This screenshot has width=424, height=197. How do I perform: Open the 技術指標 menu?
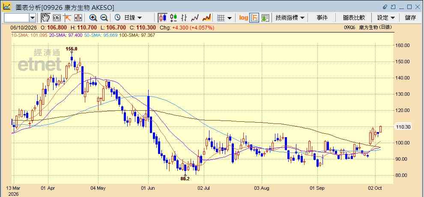pyautogui.click(x=290, y=18)
